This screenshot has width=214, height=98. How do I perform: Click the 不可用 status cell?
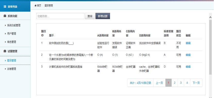pyautogui.click(x=178, y=45)
